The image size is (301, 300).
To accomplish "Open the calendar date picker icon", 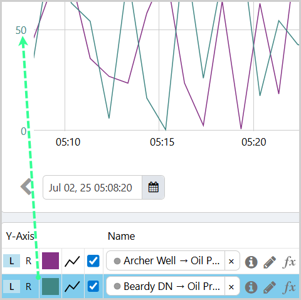I will tap(154, 187).
